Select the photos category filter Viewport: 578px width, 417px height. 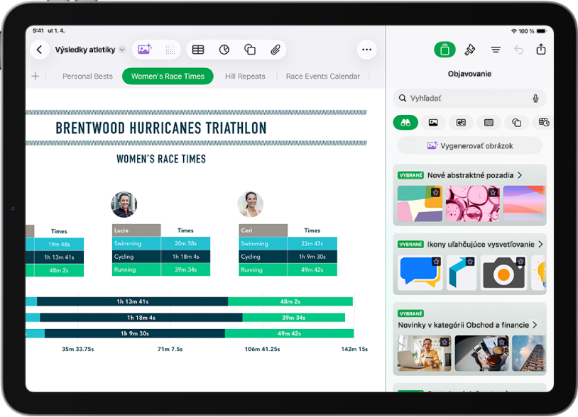pos(433,123)
